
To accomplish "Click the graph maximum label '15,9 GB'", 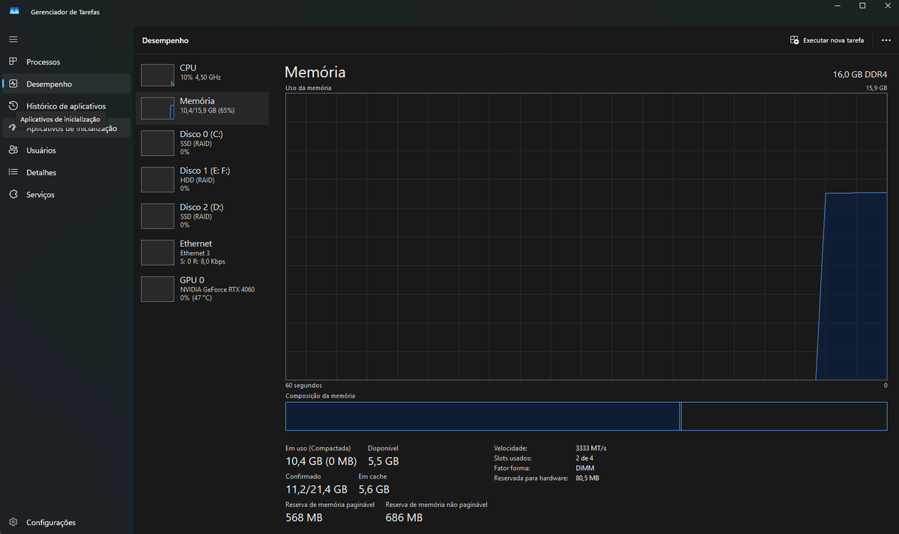I will pyautogui.click(x=877, y=88).
